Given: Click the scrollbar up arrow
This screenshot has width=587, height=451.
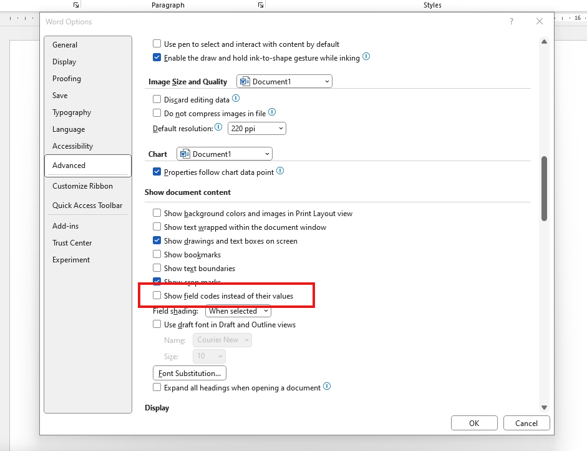Looking at the screenshot, I should click(x=545, y=42).
